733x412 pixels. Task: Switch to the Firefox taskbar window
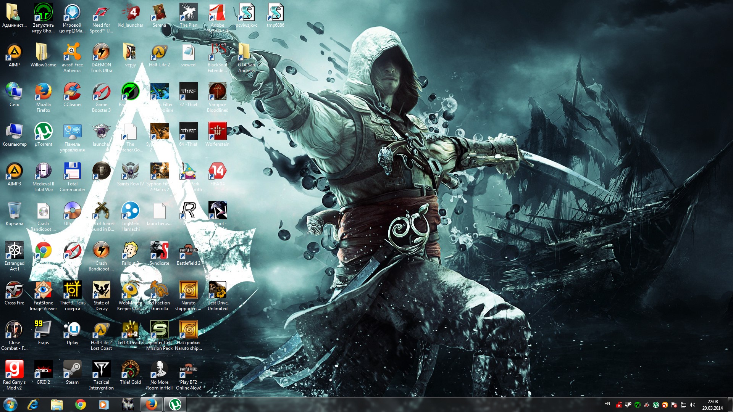click(x=152, y=404)
